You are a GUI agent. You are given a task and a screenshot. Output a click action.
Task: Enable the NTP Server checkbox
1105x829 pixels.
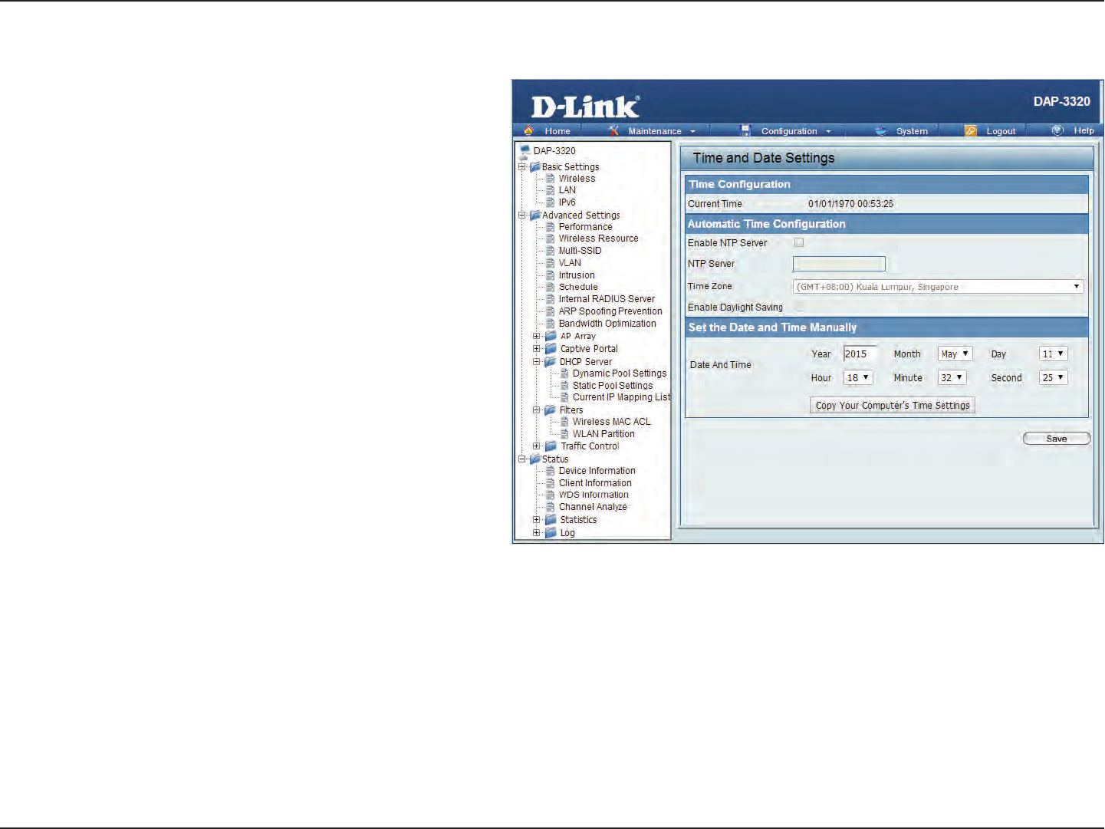tap(799, 242)
